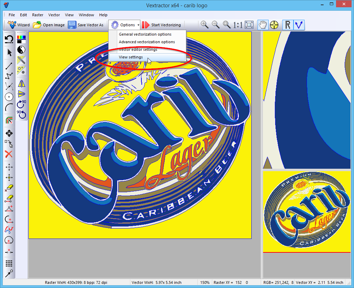This screenshot has height=288, width=354.
Task: Open the Vector menu
Action: 54,15
